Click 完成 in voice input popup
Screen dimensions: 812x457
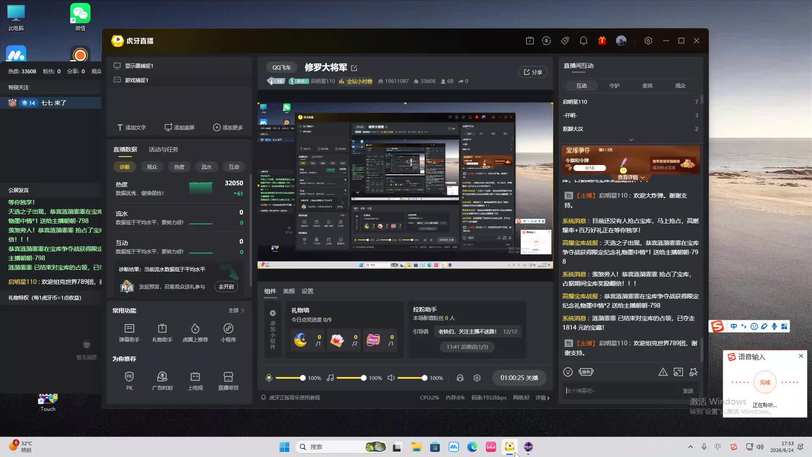tap(765, 383)
